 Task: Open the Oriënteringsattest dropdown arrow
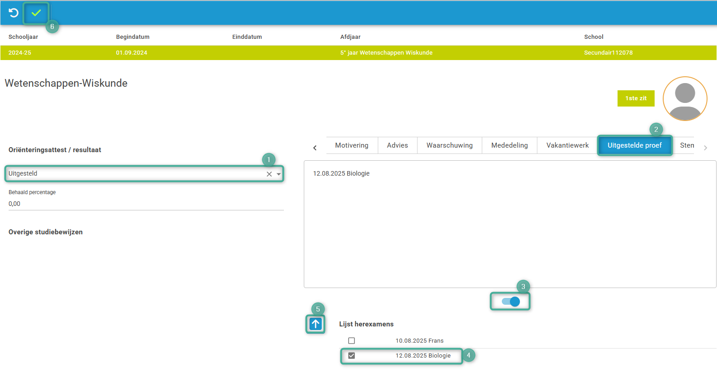tap(279, 174)
